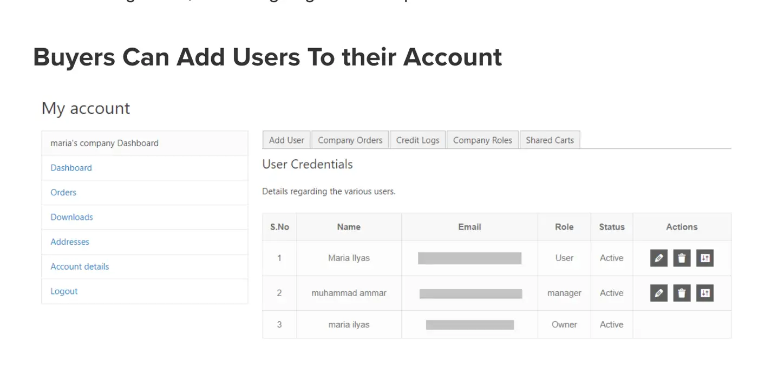Click the Owner role cell for maria ilyas

pos(564,324)
